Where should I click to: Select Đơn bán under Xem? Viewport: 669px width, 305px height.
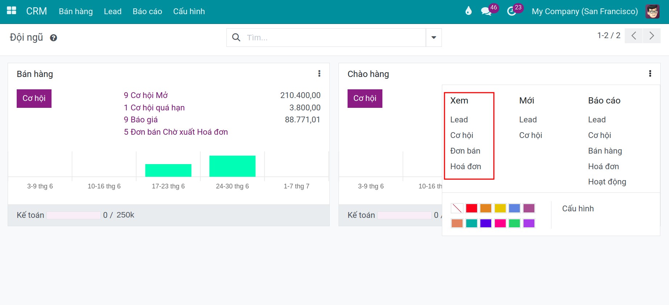[x=465, y=151]
